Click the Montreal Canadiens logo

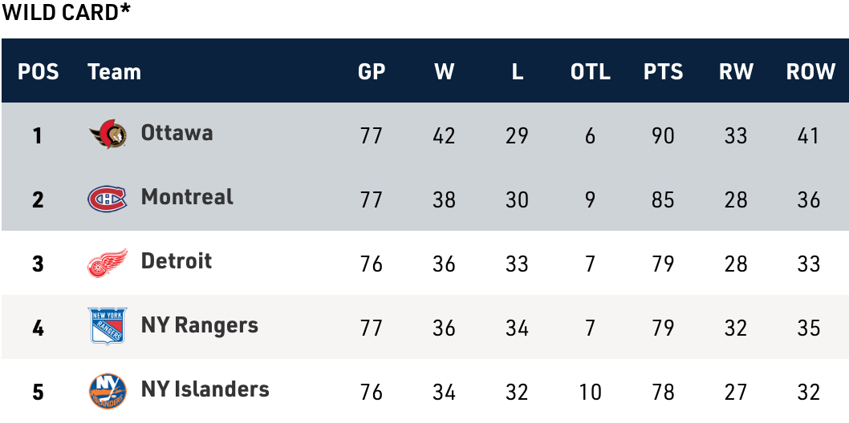tap(108, 198)
